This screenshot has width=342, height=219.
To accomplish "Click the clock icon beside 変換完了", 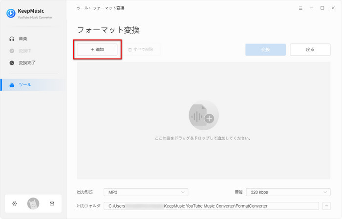I will 12,63.
